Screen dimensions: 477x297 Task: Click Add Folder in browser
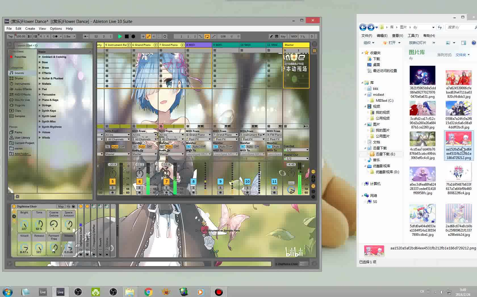tap(22, 154)
